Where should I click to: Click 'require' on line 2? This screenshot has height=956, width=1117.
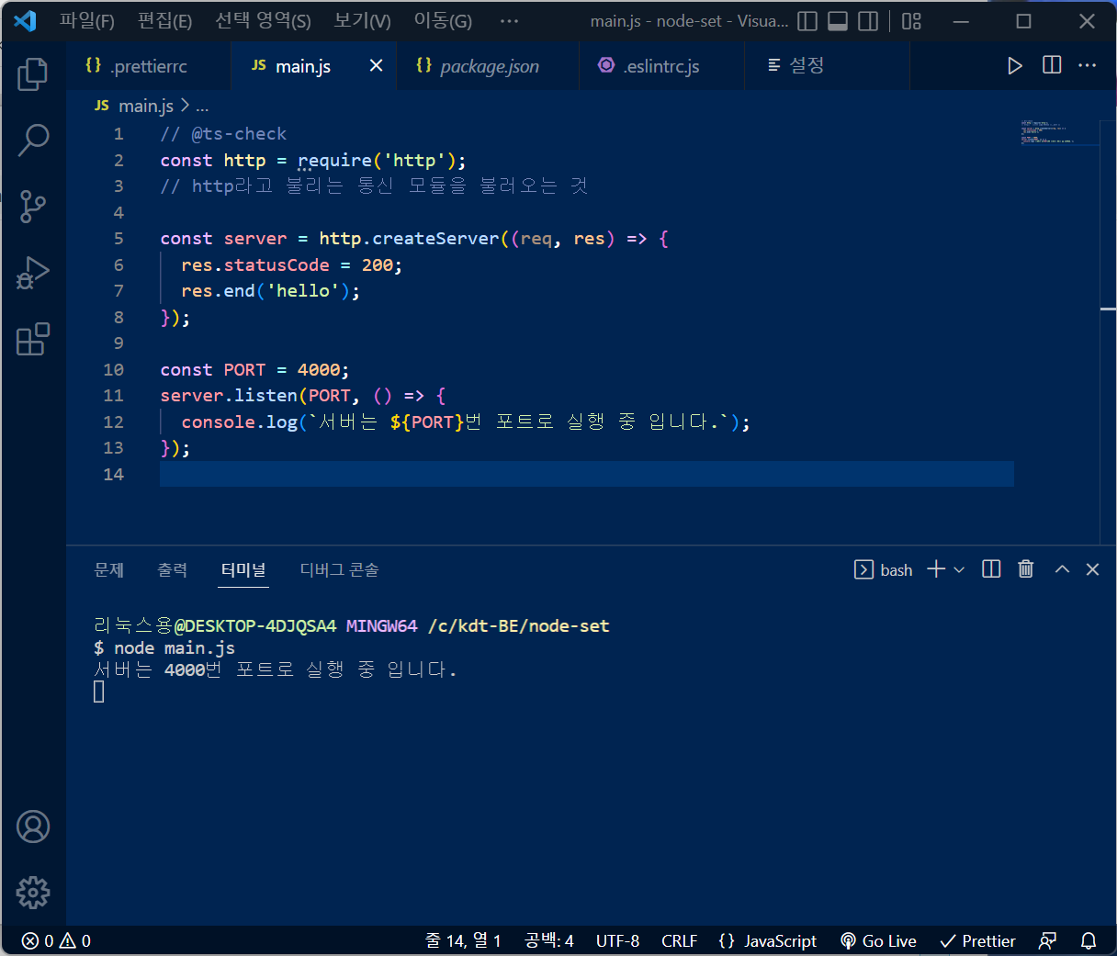point(334,161)
